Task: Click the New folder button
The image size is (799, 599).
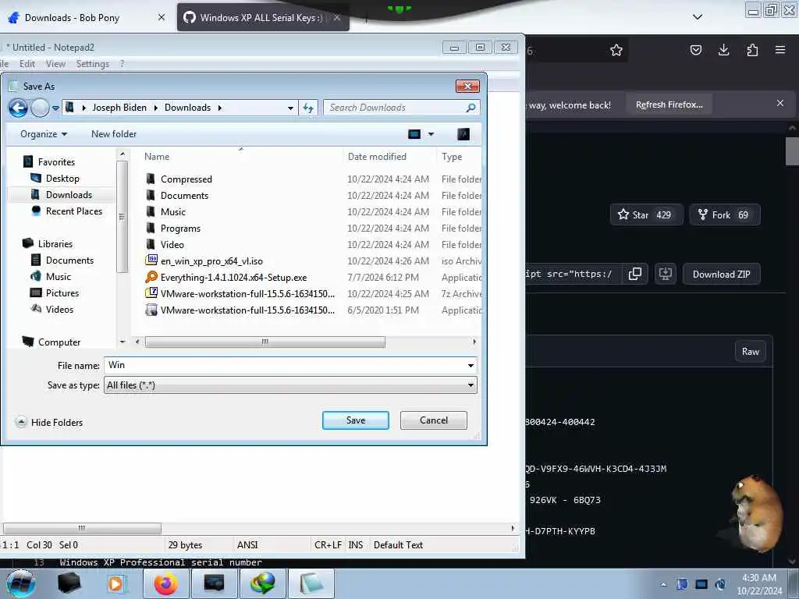Action: [114, 134]
